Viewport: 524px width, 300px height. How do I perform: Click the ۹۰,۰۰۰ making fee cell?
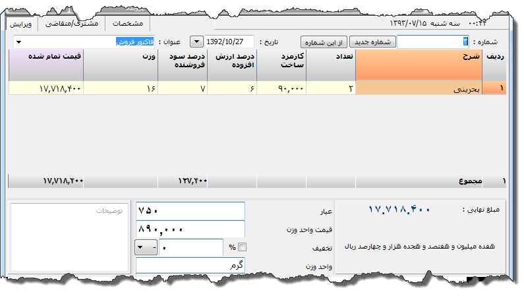[281, 88]
